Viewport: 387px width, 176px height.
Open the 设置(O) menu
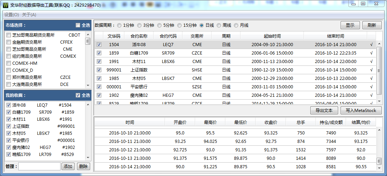(x=12, y=15)
